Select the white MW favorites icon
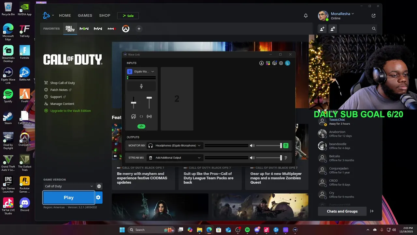The width and height of the screenshot is (417, 235). [98, 29]
